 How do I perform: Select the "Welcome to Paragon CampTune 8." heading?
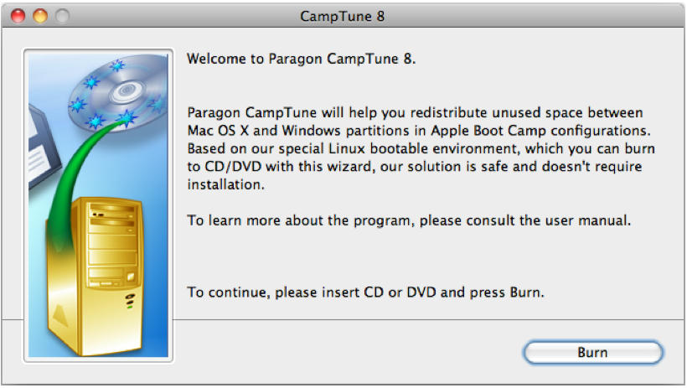click(x=301, y=59)
